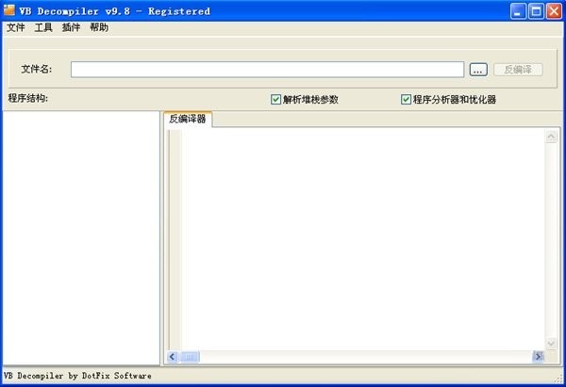Toggle the 解析堆栈参数 checkbox
The height and width of the screenshot is (387, 566).
point(275,100)
